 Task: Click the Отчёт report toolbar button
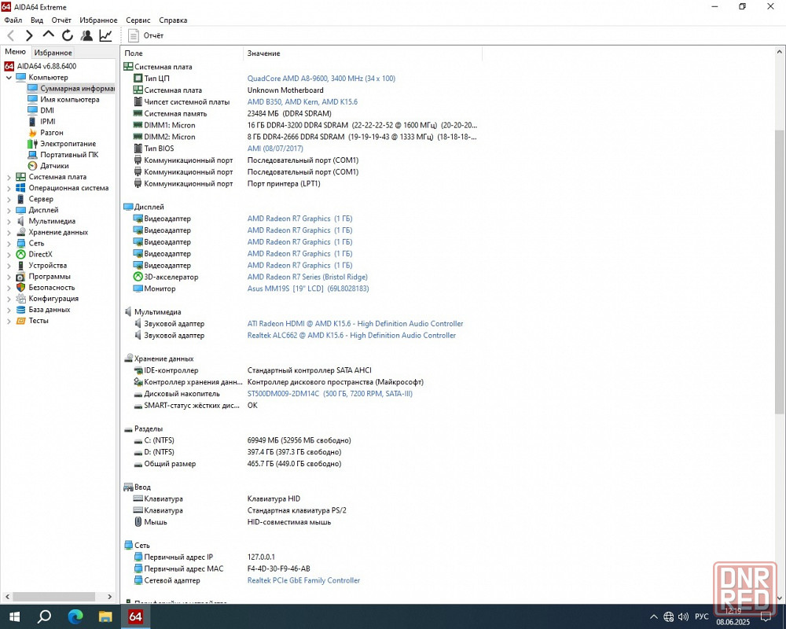146,35
